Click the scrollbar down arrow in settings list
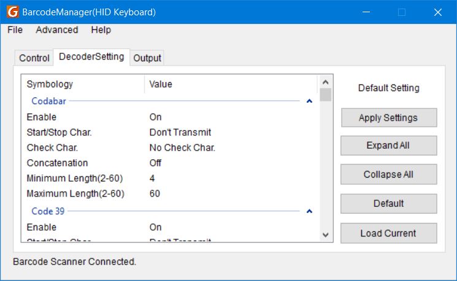Image resolution: width=457 pixels, height=281 pixels. point(326,234)
